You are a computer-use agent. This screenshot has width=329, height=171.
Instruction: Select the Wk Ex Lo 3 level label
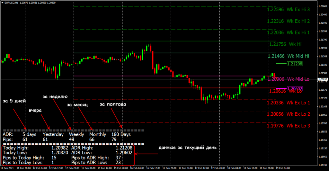[288, 126]
